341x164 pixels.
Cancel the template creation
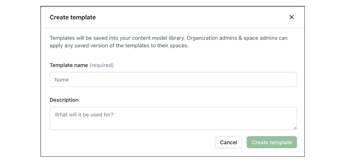(228, 142)
